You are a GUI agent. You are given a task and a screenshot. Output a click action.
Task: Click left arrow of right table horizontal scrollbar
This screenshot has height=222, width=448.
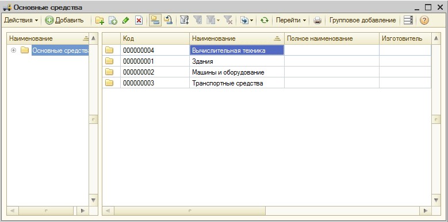pos(108,211)
